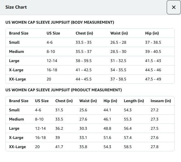Close the Size Chart dialog
Screen dimensions: 181x162
173,7
